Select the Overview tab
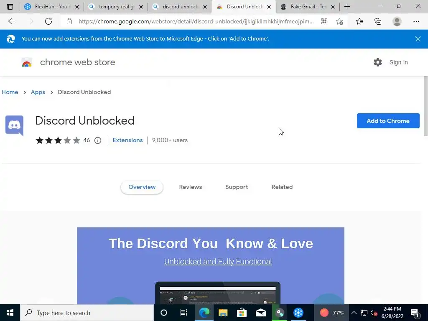 142,187
